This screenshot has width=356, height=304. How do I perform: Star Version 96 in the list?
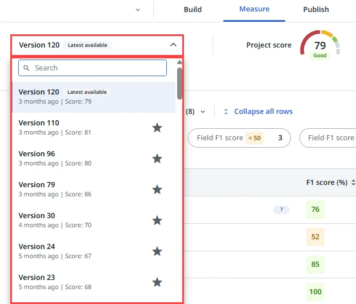[x=157, y=159]
